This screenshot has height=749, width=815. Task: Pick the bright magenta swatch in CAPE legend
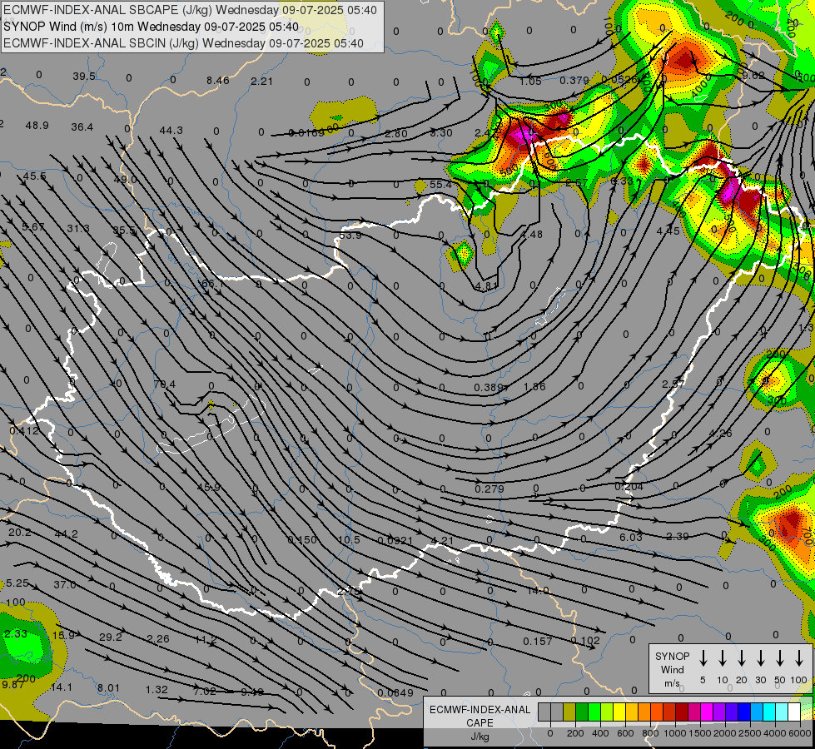(707, 712)
